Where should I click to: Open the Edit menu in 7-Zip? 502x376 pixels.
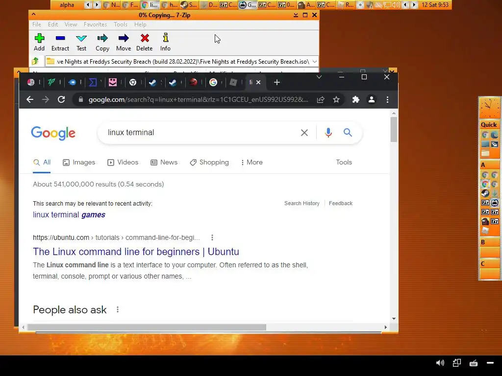click(53, 24)
